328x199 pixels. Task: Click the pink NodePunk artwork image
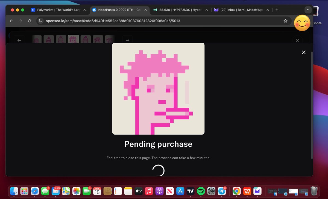pos(158,89)
